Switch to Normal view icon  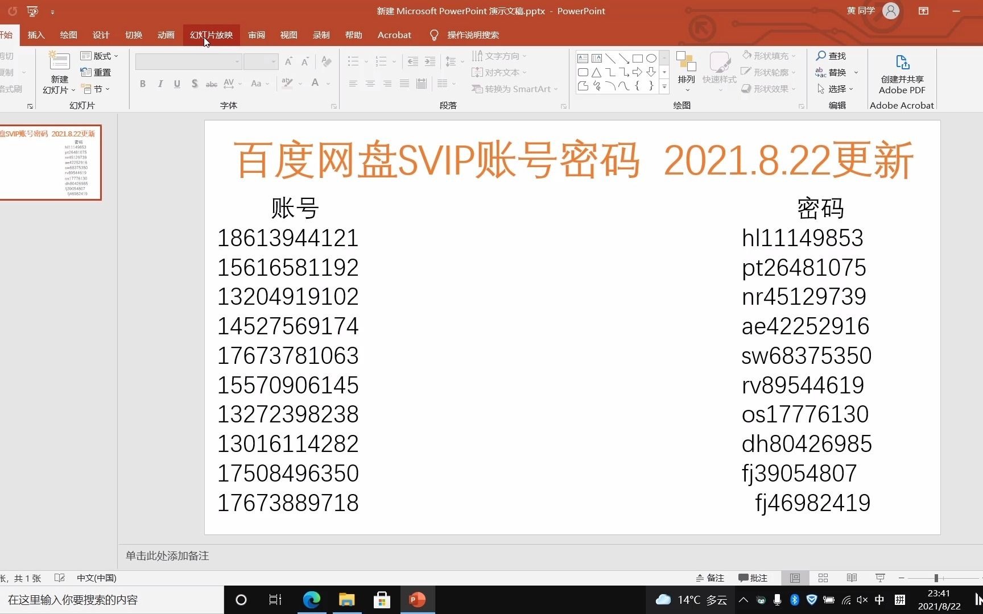pos(795,578)
